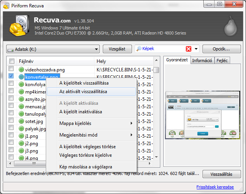Check the videohozzadva.png checkbox
Image resolution: width=246 pixels, height=194 pixels.
click(12, 69)
